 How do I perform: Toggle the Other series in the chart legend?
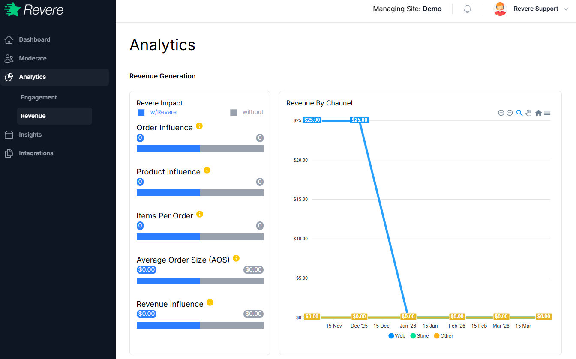click(x=443, y=335)
